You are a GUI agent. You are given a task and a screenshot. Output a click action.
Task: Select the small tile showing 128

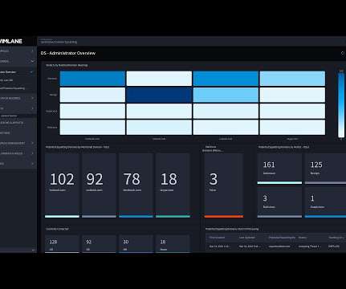coord(62,244)
